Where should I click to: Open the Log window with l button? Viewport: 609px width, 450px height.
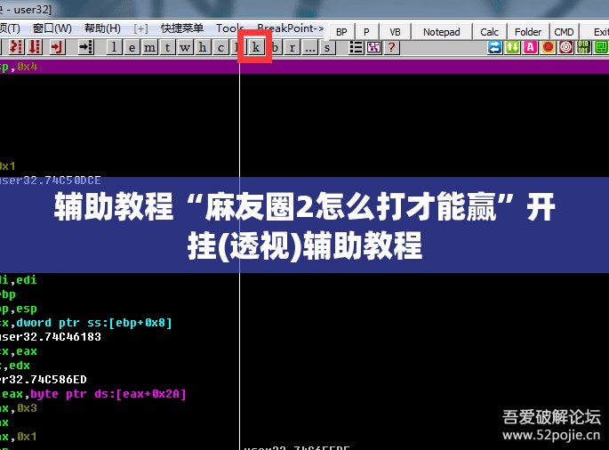pos(114,47)
